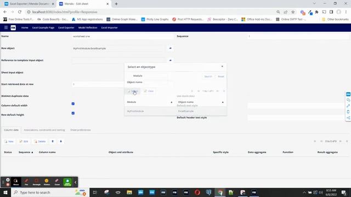Select MyFirstModule row in dialog grid

pyautogui.click(x=135, y=111)
